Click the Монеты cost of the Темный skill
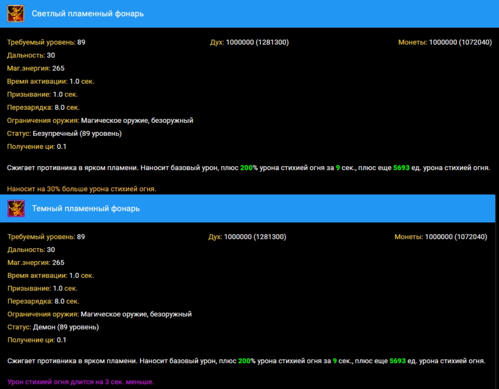The height and width of the screenshot is (389, 499). [x=441, y=237]
